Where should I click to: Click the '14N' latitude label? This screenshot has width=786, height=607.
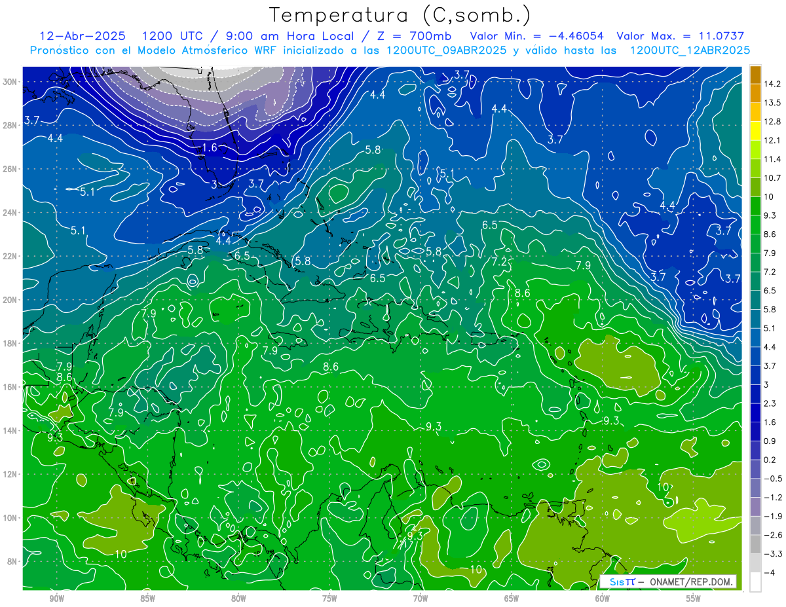pyautogui.click(x=10, y=430)
